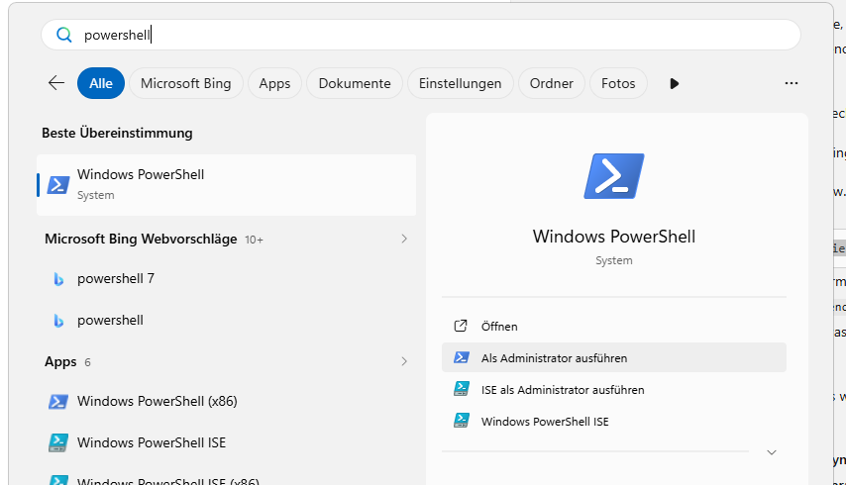Open the Windows PowerShell best match result
This screenshot has width=846, height=485.
pos(226,185)
